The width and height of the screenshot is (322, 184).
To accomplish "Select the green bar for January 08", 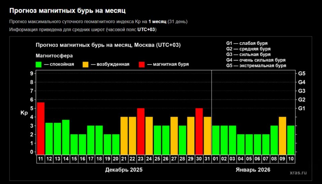I will pyautogui.click(x=274, y=140).
